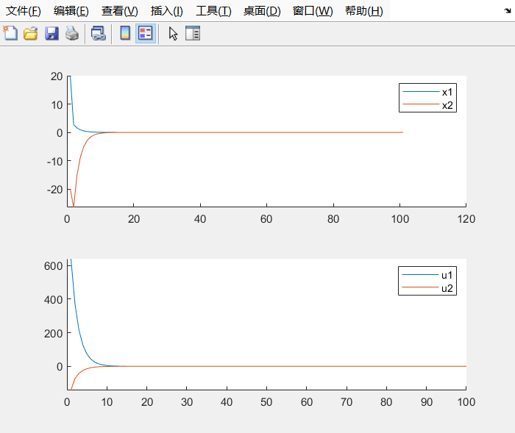Save the figure using the floppy disk icon
The height and width of the screenshot is (433, 515).
pyautogui.click(x=51, y=33)
